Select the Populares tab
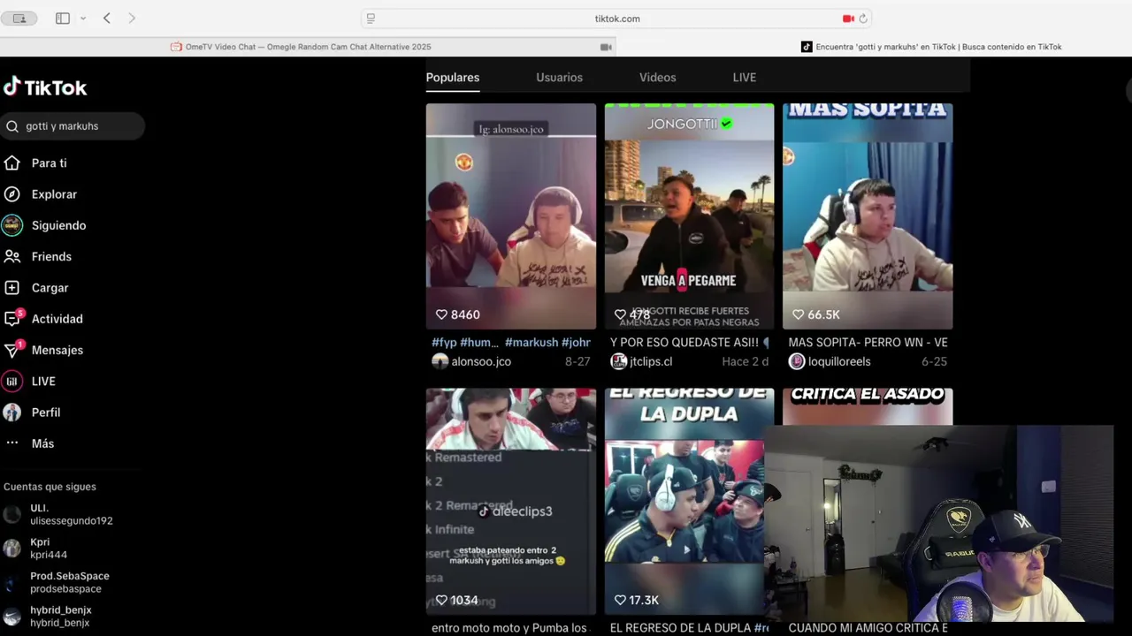The image size is (1132, 636). pos(453,78)
